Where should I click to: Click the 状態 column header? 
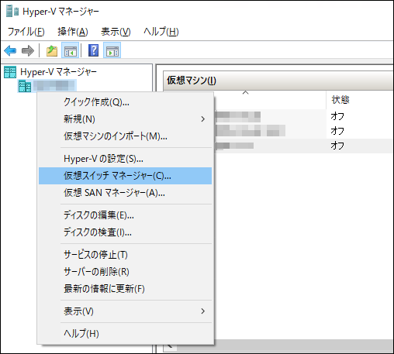tap(340, 100)
